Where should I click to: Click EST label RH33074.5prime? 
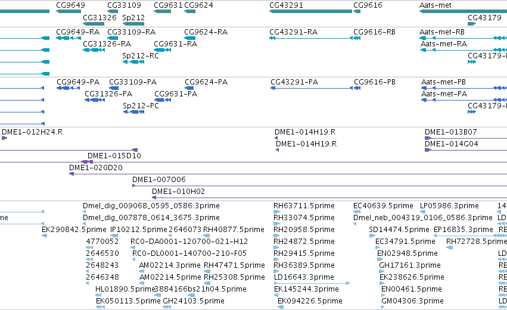304,218
